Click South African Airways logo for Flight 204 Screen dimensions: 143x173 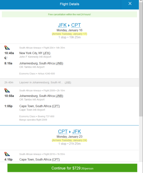pos(7,47)
